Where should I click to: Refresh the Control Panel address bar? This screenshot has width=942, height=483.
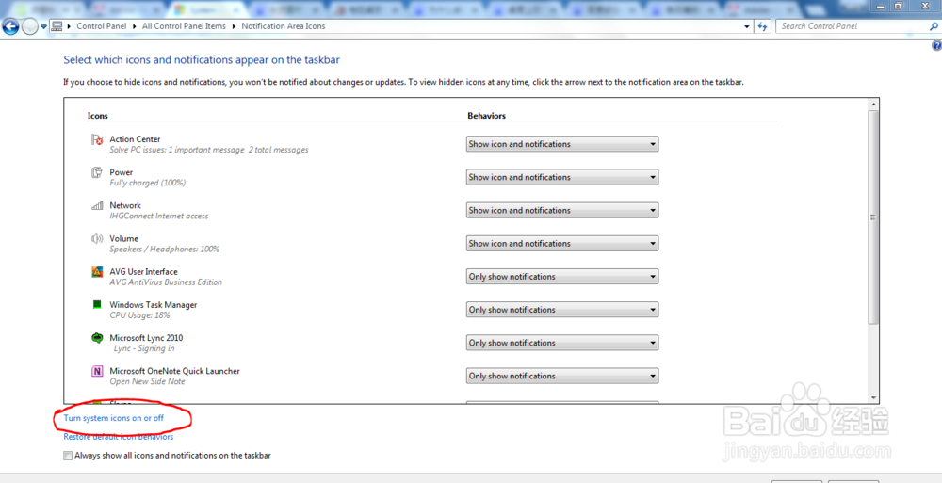click(x=762, y=26)
